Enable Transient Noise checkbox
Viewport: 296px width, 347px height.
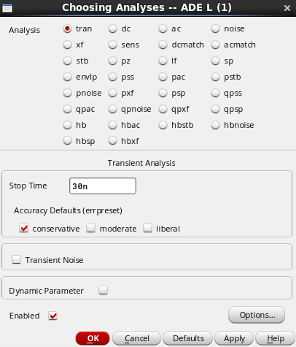point(17,259)
